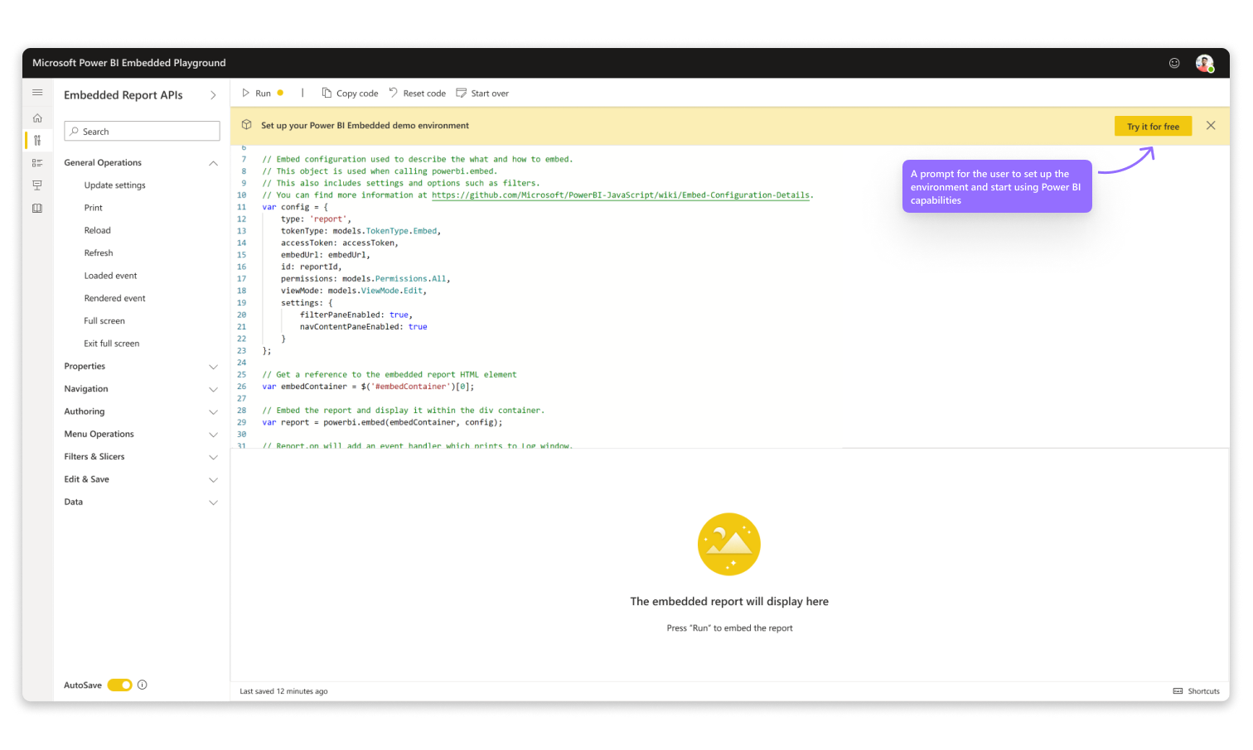Open the showcase presentation icon in left rail
The image size is (1253, 750).
37,185
